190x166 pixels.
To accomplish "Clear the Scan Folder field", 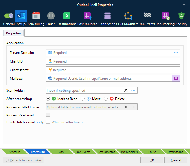I will (x=126, y=90).
